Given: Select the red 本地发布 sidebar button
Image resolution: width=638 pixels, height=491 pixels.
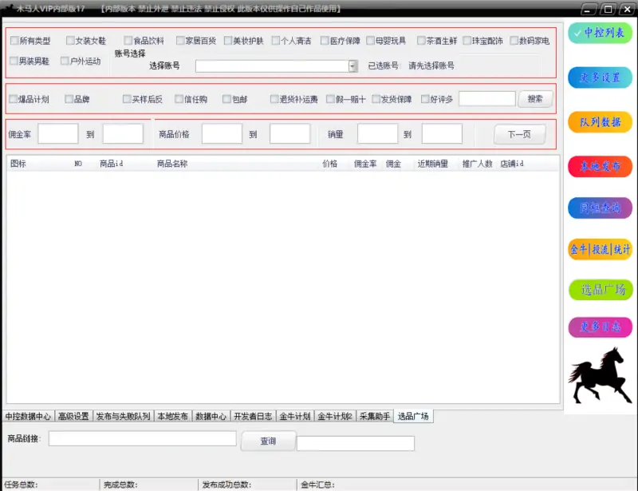Looking at the screenshot, I should click(600, 165).
